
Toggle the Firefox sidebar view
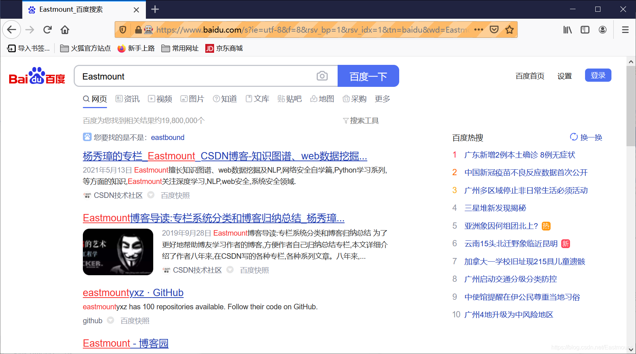585,30
